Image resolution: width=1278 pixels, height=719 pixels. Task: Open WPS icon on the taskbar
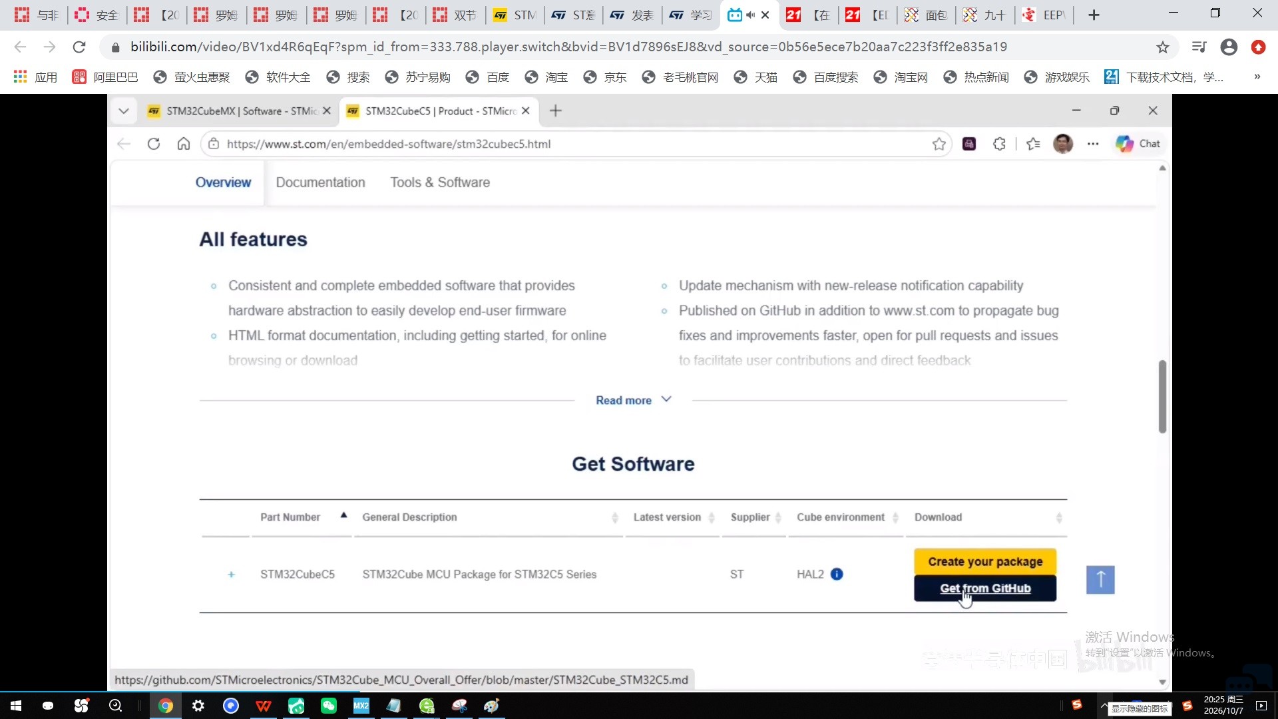(x=264, y=706)
